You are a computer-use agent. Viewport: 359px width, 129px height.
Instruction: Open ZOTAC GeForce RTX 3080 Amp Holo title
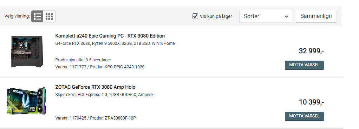click(95, 87)
